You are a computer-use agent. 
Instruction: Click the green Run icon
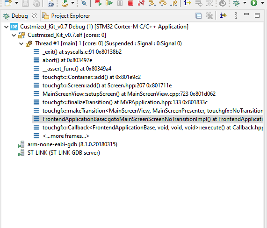tap(254, 3)
